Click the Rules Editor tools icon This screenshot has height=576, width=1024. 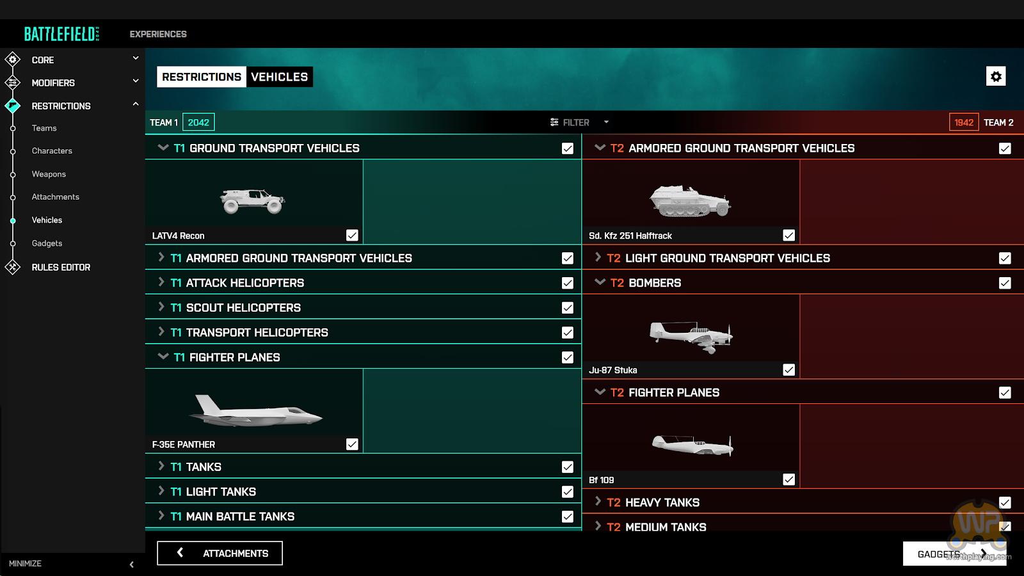click(12, 267)
